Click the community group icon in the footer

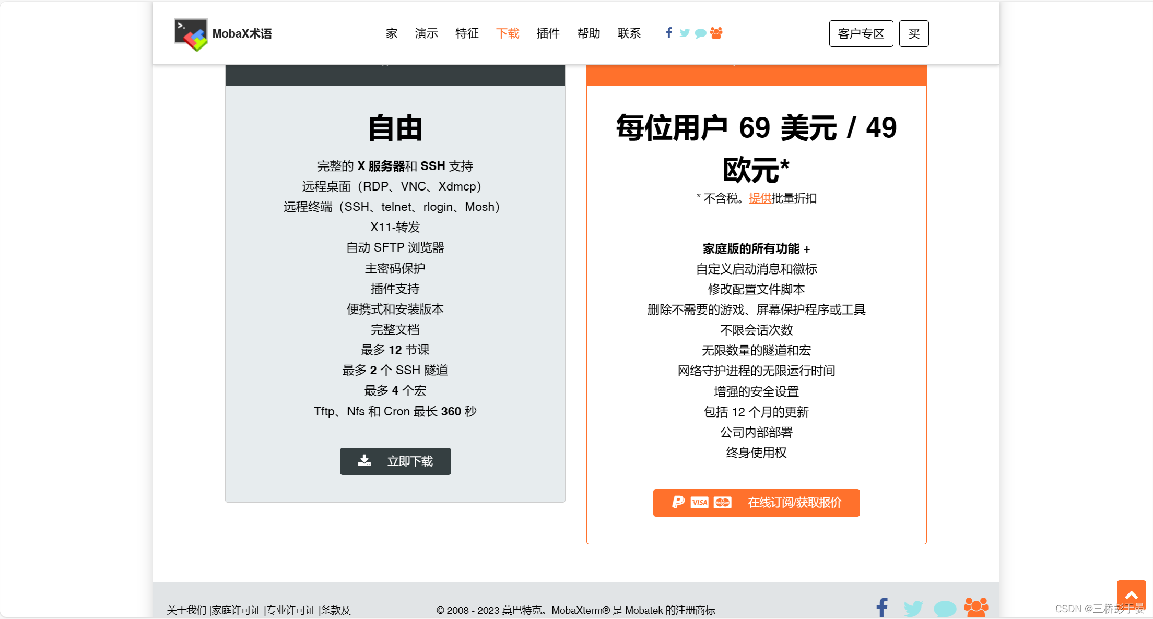pyautogui.click(x=976, y=607)
